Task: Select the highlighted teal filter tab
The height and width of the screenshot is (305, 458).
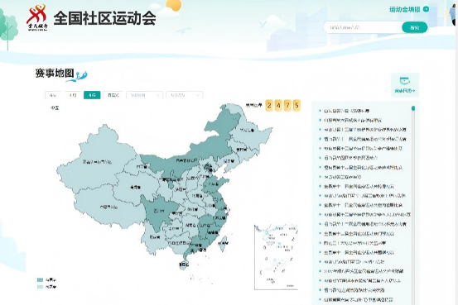Action: coord(92,95)
